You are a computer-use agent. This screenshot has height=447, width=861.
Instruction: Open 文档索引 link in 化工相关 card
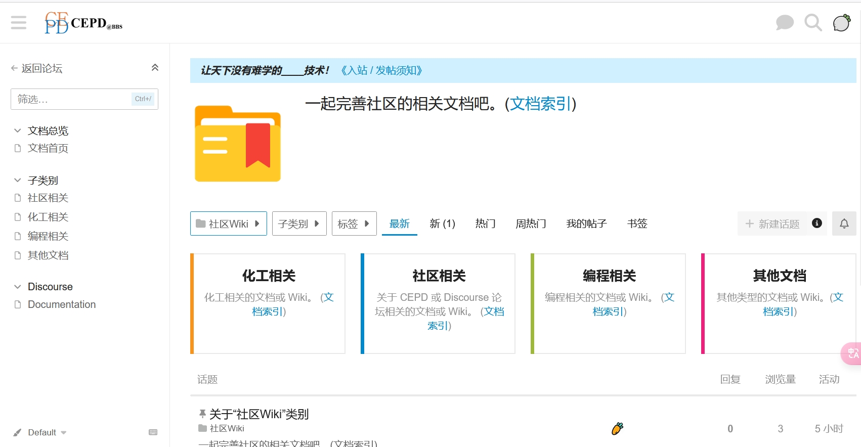[268, 311]
